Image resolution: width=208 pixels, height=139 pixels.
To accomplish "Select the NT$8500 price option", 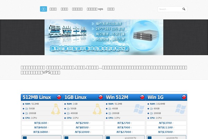I will 83,128.
